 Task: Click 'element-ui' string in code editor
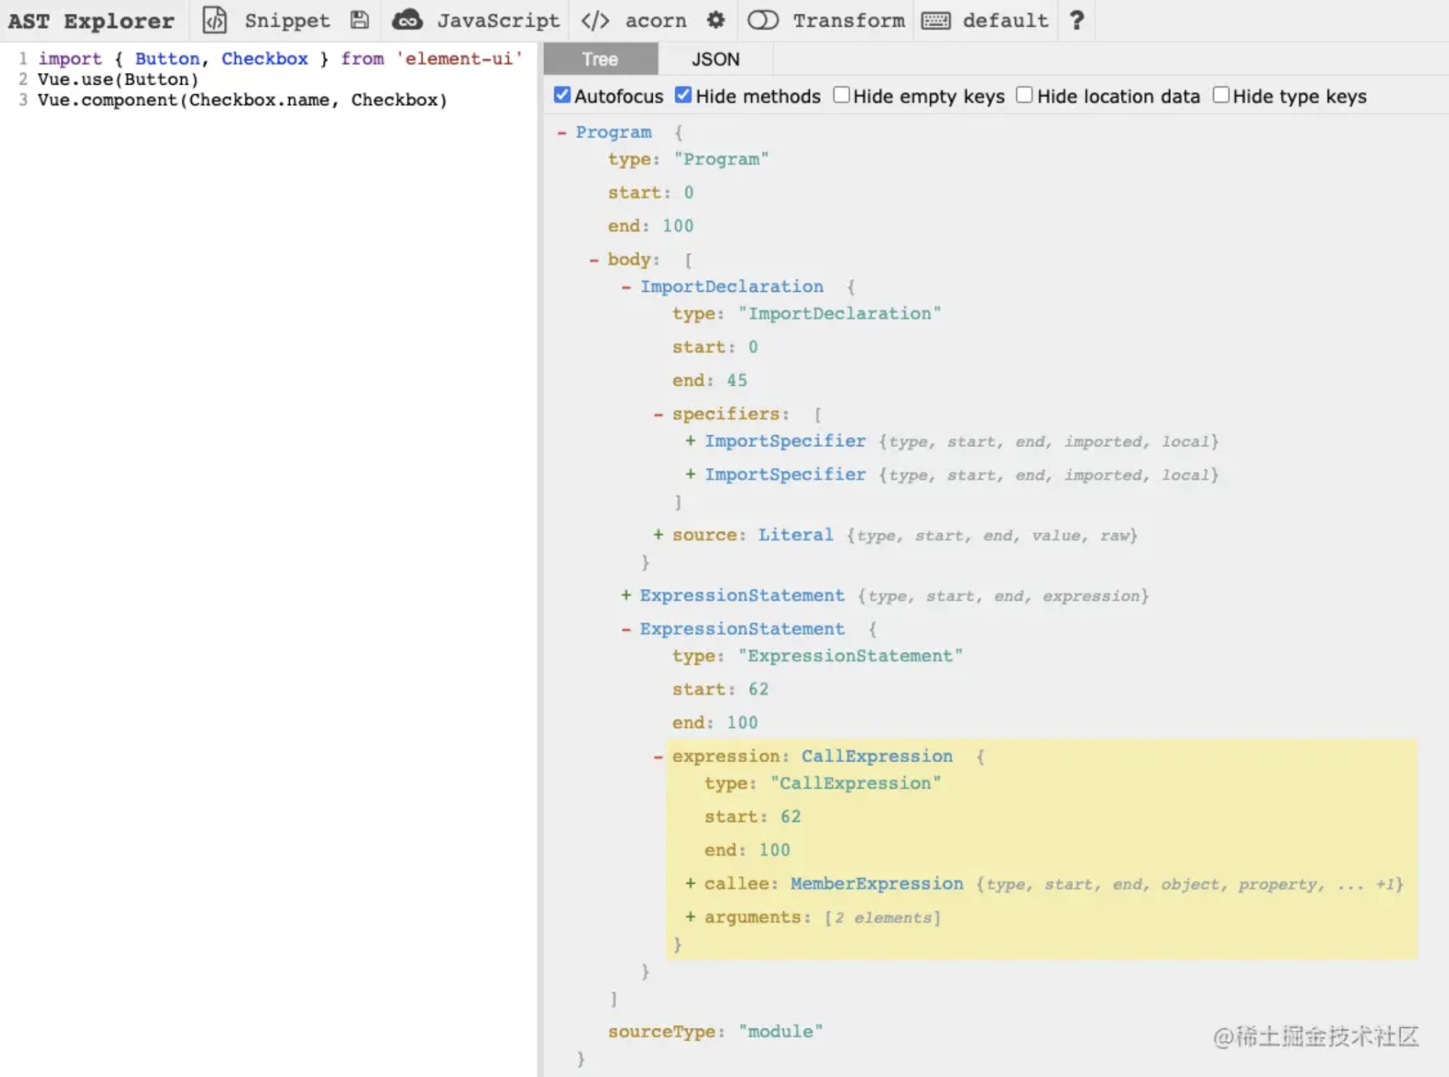point(459,59)
